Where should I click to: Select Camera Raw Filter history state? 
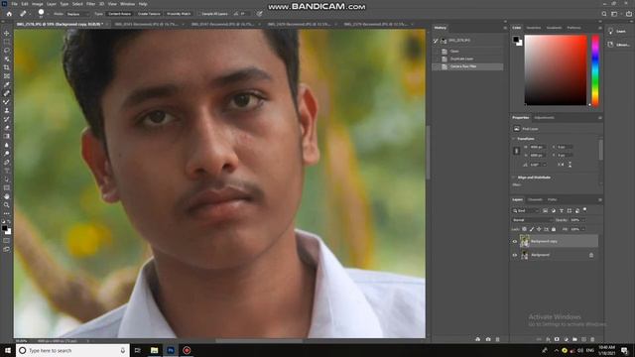(467, 66)
